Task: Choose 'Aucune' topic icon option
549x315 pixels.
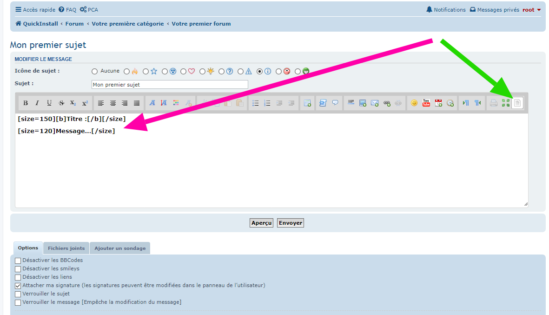Action: click(x=95, y=72)
